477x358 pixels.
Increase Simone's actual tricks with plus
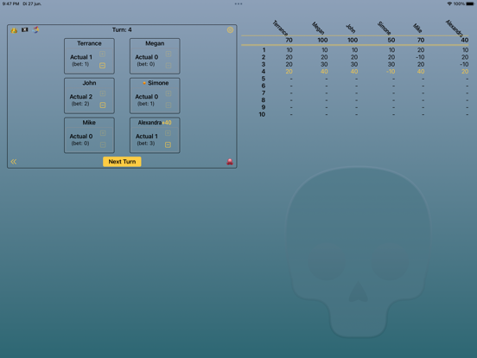(x=169, y=93)
